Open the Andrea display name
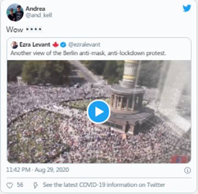The width and height of the screenshot is (198, 194). [x=35, y=9]
